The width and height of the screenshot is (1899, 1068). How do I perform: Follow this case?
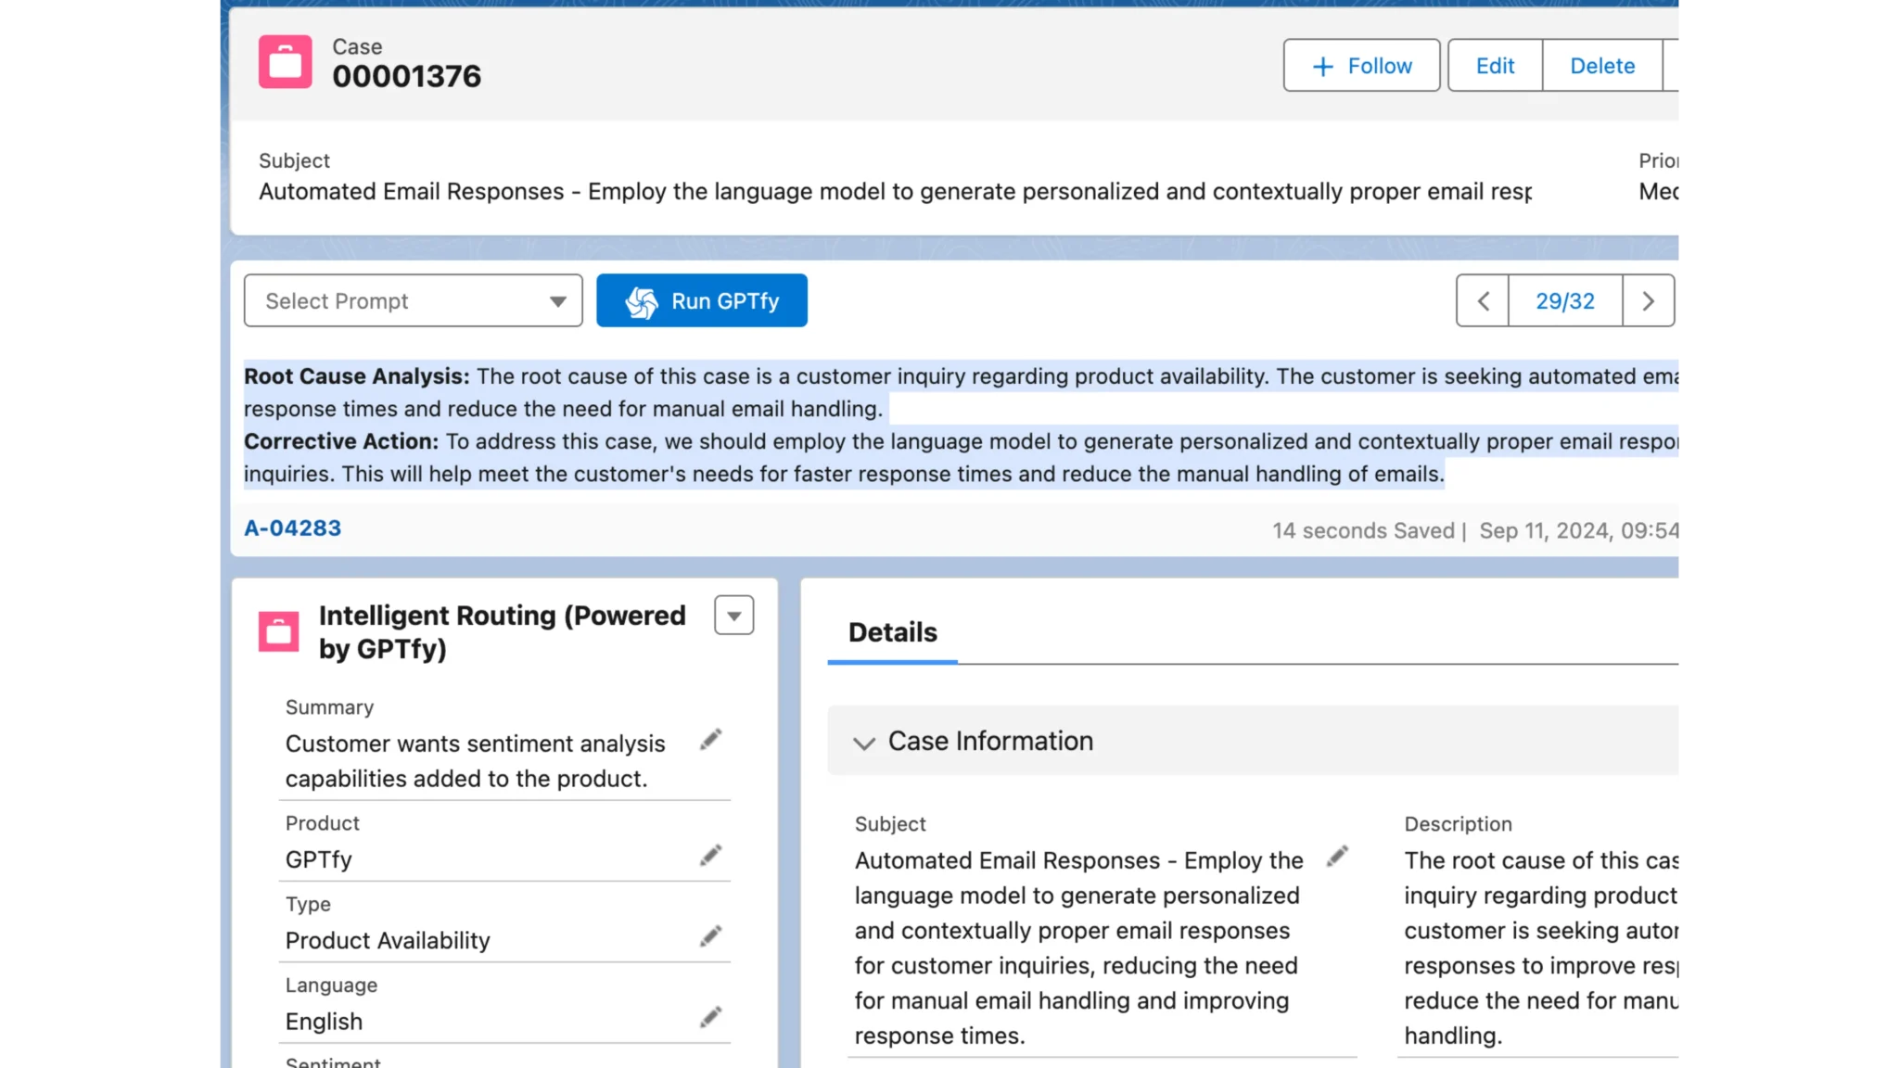coord(1361,66)
